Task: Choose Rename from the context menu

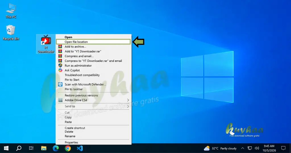Action: (x=93, y=136)
